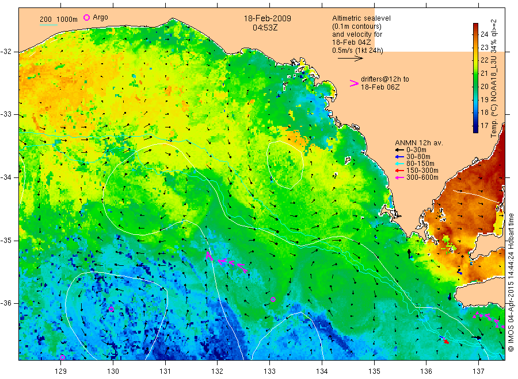
Task: Click the 'Altimetric sealevel' text
Action: [x=361, y=18]
